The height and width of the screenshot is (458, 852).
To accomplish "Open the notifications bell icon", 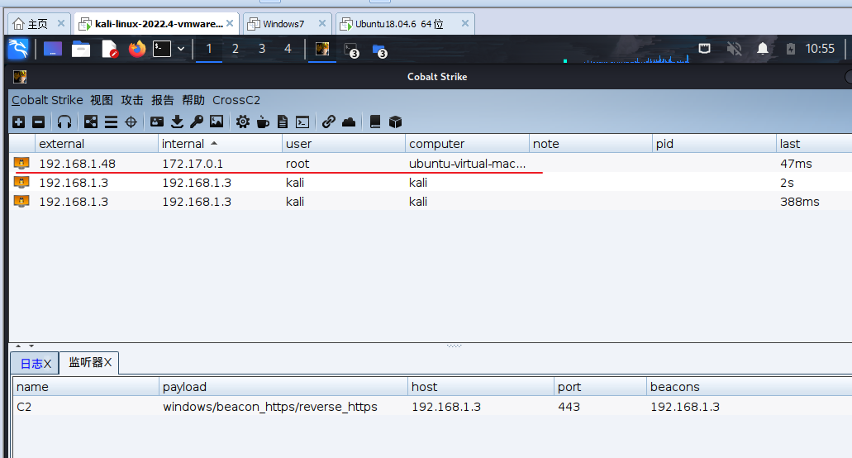I will (x=763, y=49).
